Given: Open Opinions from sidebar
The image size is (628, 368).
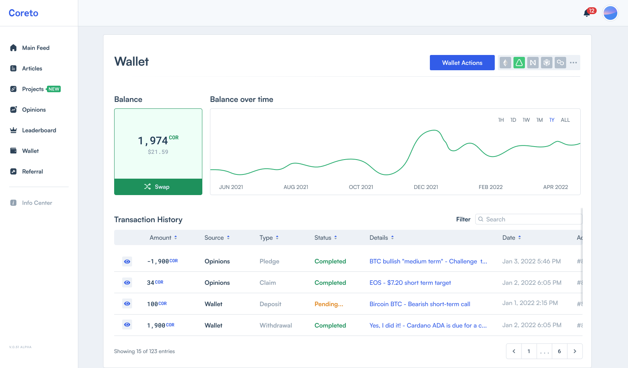Looking at the screenshot, I should pyautogui.click(x=34, y=110).
